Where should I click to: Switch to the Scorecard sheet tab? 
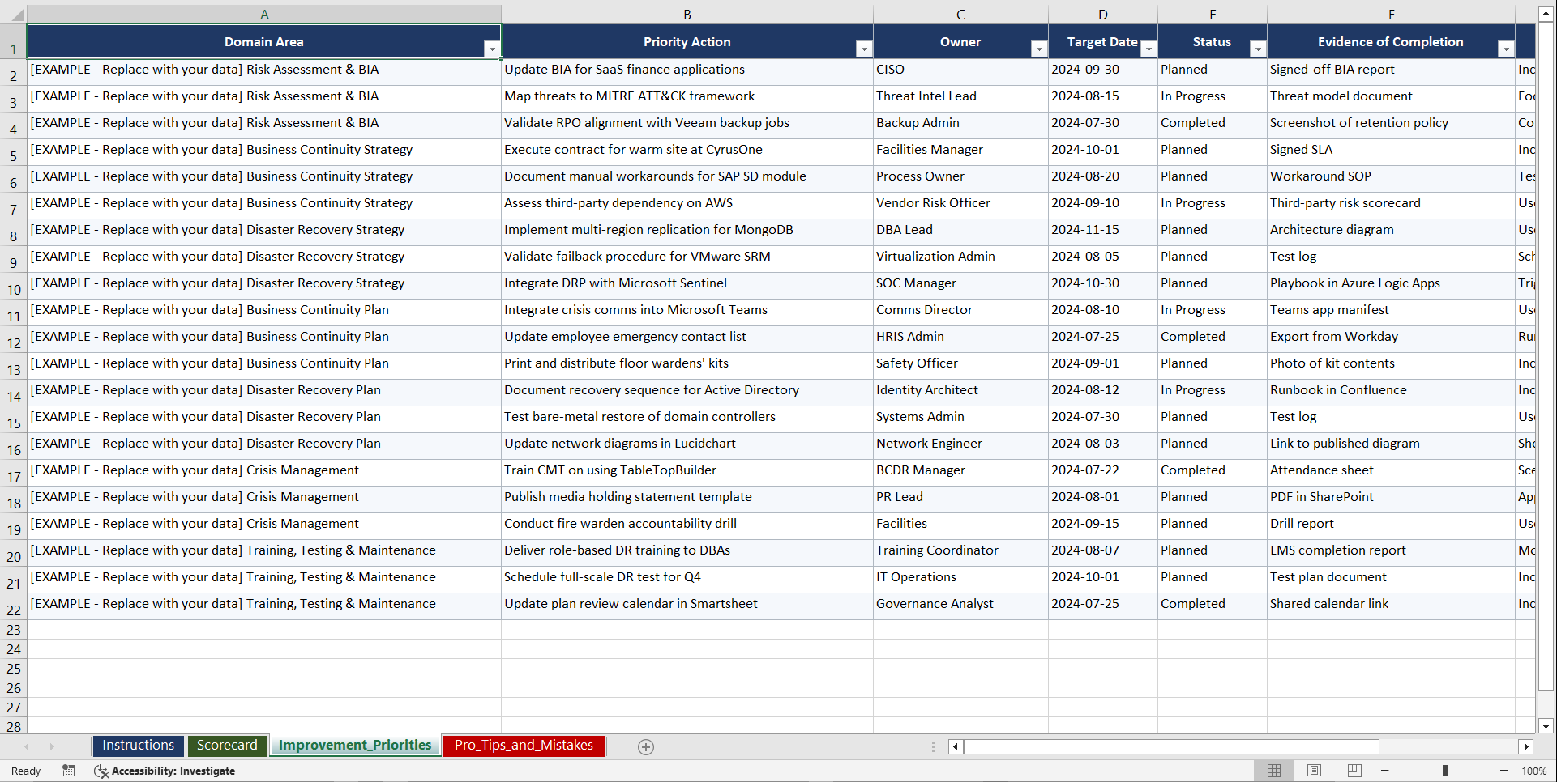click(x=227, y=746)
